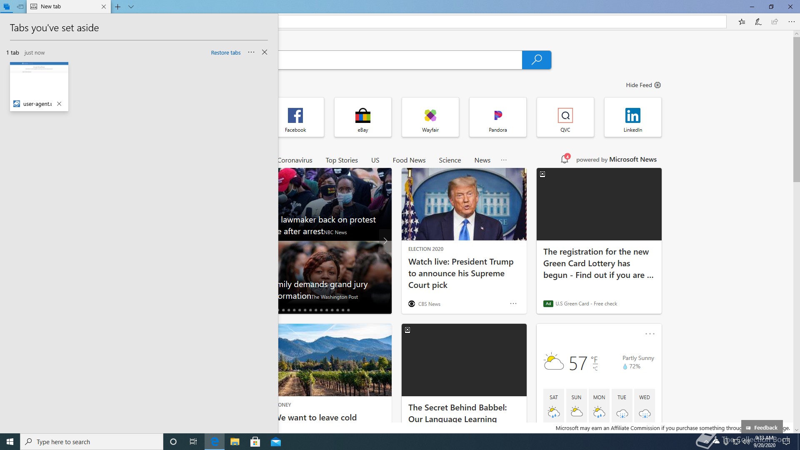Screen dimensions: 800x450
Task: Click the web search input box
Action: pos(400,60)
